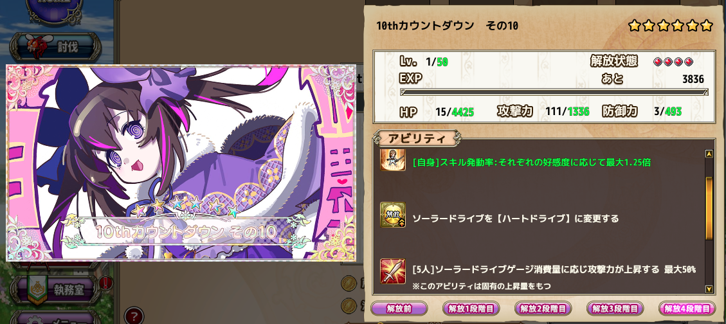Click the ability list scroll-down arrow
Image resolution: width=726 pixels, height=324 pixels.
point(709,289)
